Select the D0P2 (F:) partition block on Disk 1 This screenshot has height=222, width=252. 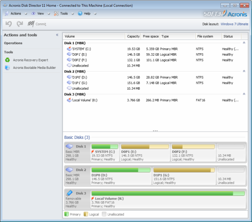[193, 152]
